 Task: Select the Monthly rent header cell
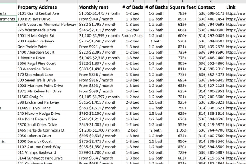(x=99, y=7)
